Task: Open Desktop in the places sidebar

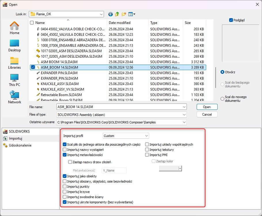Action: (14, 46)
